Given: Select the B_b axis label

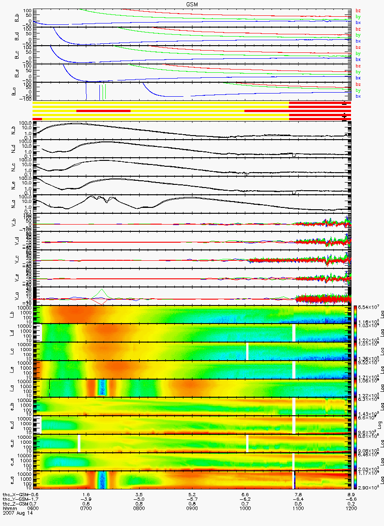Looking at the screenshot, I should click(16, 18).
